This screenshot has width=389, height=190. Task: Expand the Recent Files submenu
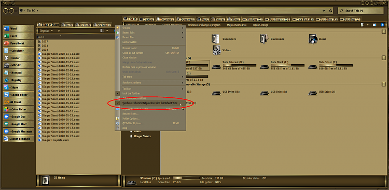(150, 37)
